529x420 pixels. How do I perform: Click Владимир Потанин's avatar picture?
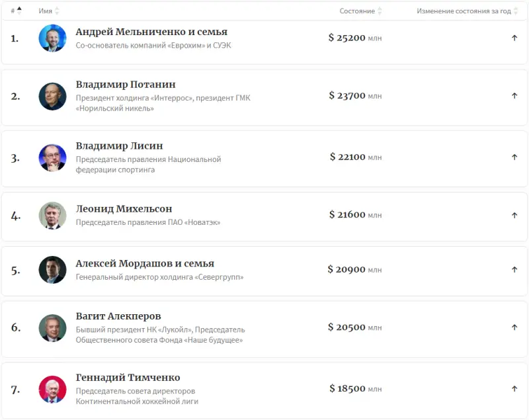coord(52,96)
